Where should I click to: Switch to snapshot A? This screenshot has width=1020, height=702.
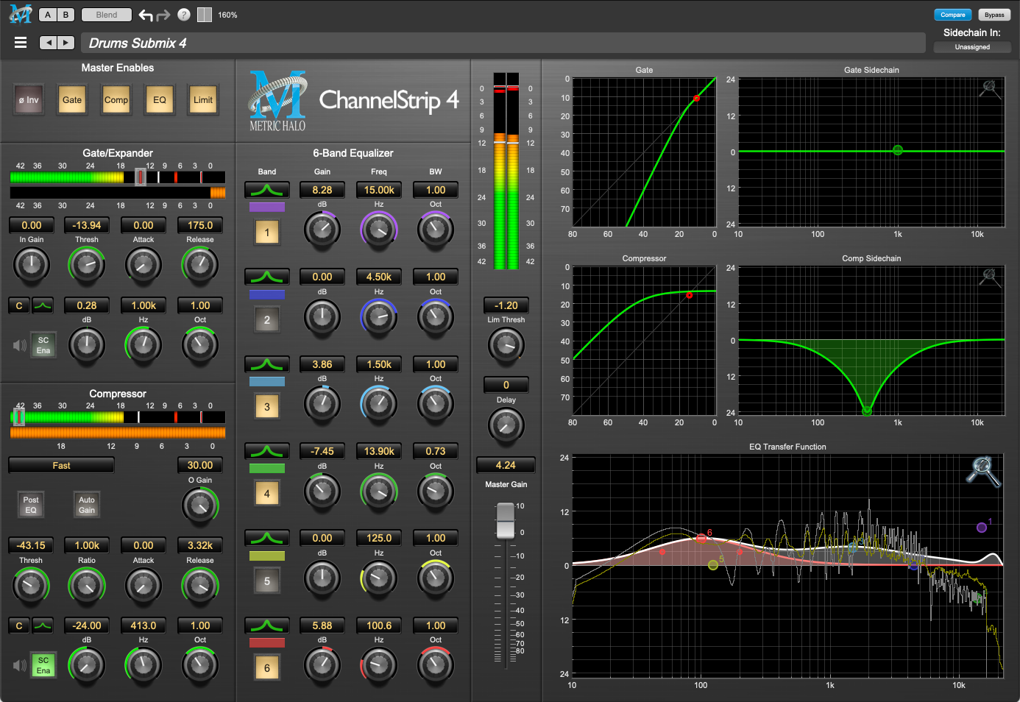(x=47, y=14)
